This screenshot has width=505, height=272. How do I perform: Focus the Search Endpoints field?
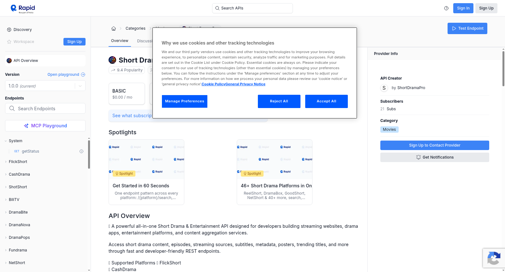click(45, 108)
